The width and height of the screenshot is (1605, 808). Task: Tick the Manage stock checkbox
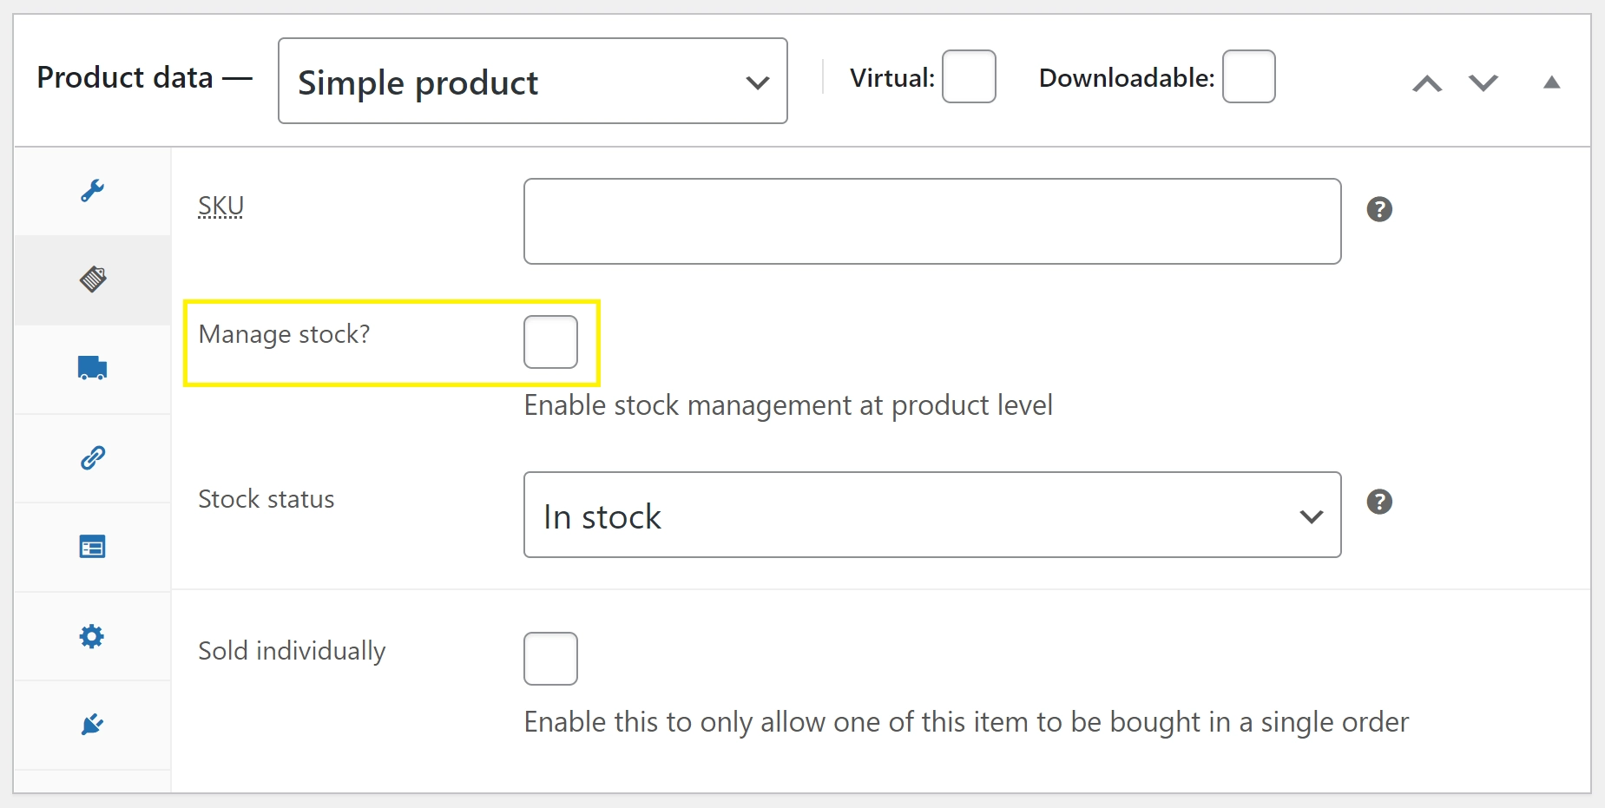click(x=551, y=342)
